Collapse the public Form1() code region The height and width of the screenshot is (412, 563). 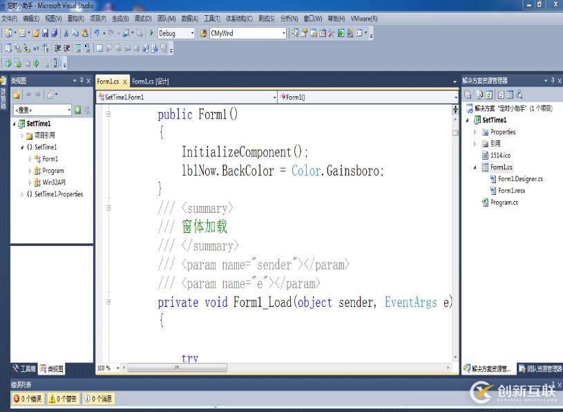[x=108, y=114]
